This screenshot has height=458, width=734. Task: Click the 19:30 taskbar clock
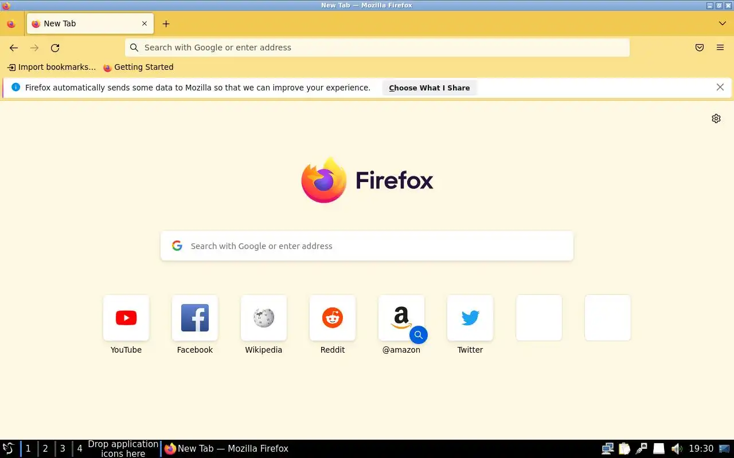[701, 449]
